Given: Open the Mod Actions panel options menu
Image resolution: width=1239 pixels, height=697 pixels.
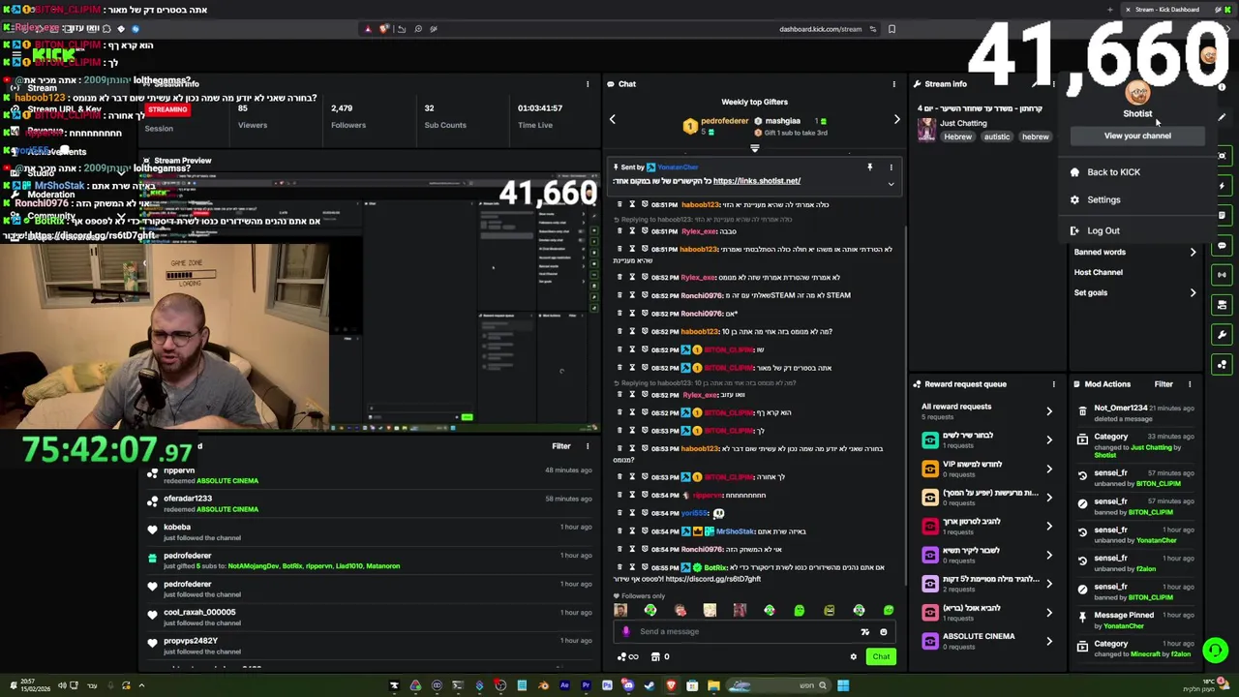Looking at the screenshot, I should (x=1190, y=384).
